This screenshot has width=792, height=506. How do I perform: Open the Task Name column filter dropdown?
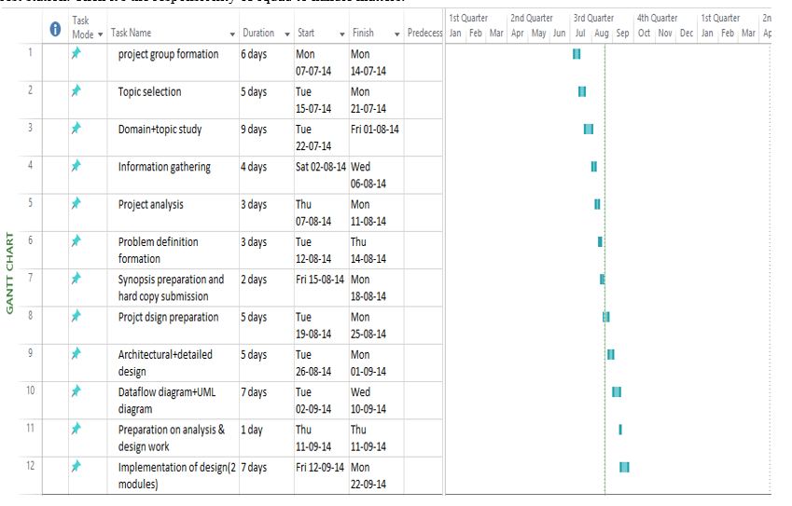232,34
